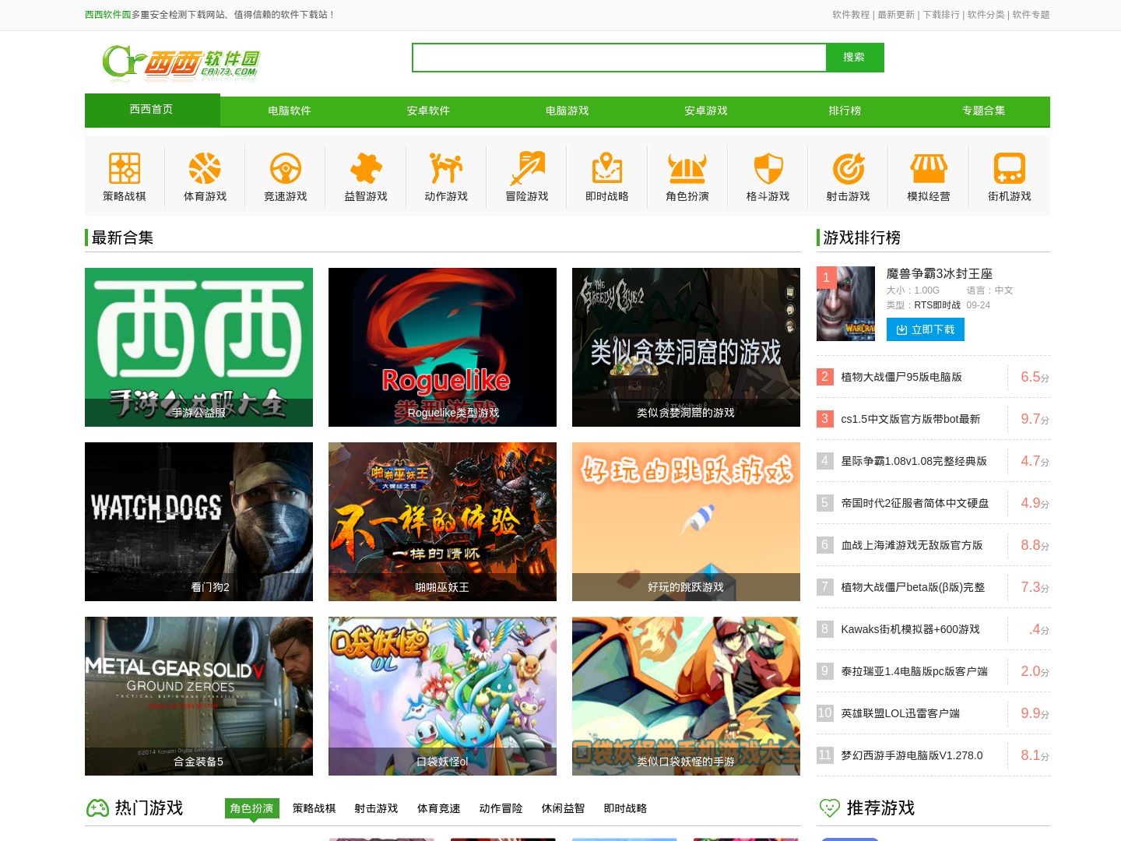Image resolution: width=1121 pixels, height=841 pixels.
Task: Open the 安卓软件 navigation tab
Action: [428, 111]
